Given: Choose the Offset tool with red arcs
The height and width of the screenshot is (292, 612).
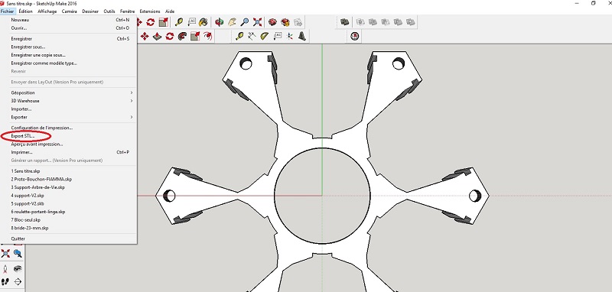Looking at the screenshot, I should (x=207, y=36).
